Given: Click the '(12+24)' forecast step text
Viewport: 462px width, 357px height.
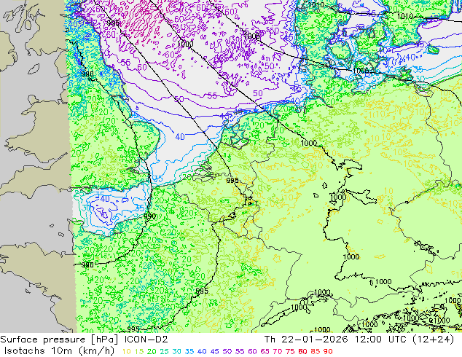Looking at the screenshot, I should [434, 340].
